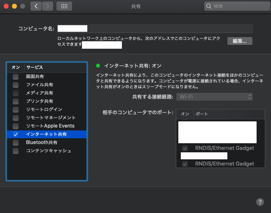The height and width of the screenshot is (213, 271).
Task: Enable the リモートマネージメント checkbox
Action: pyautogui.click(x=16, y=118)
